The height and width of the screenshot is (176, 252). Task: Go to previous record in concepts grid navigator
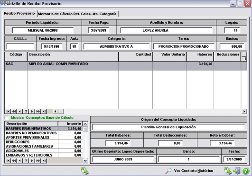coord(20,111)
